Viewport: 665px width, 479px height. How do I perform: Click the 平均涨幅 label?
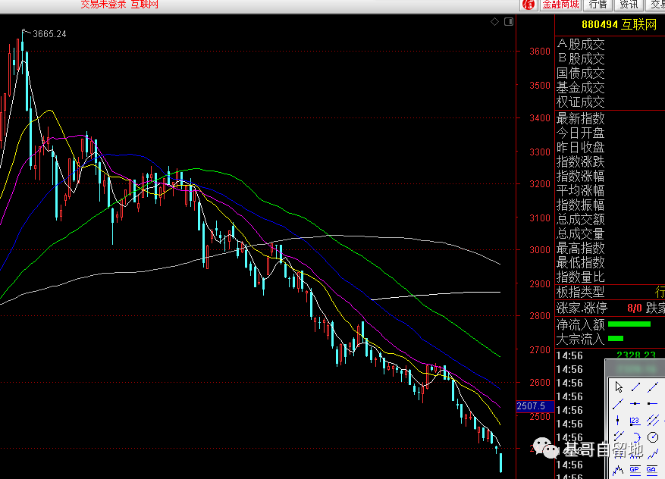[581, 190]
